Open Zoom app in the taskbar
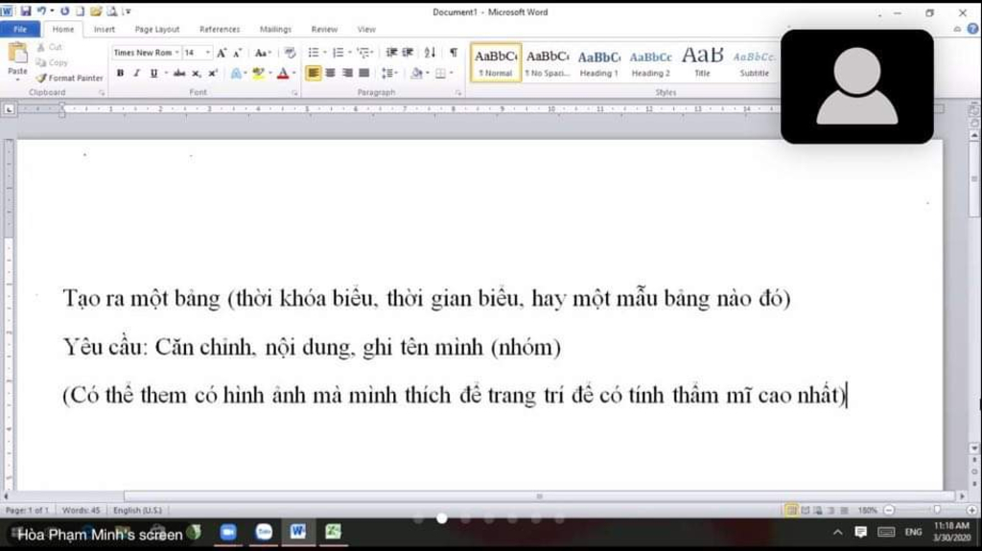The height and width of the screenshot is (551, 982). (228, 532)
